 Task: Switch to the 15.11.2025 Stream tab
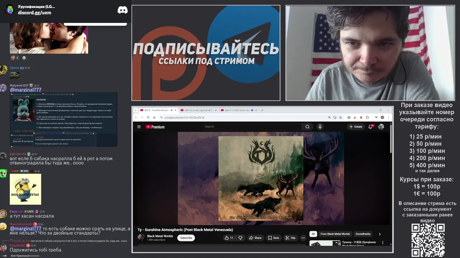click(x=238, y=110)
